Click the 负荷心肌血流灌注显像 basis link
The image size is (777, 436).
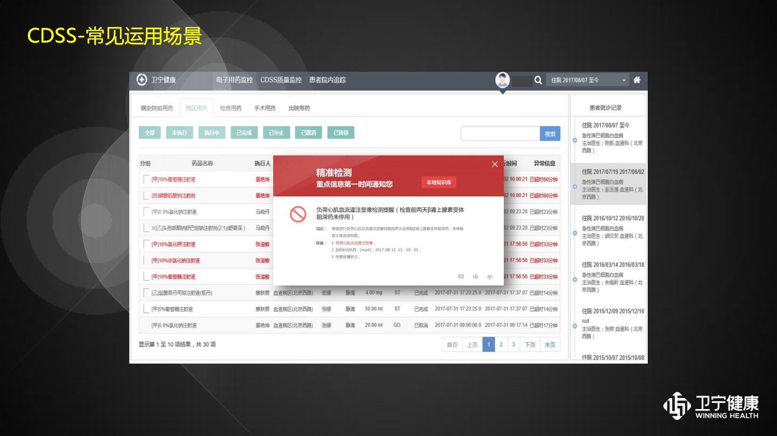(x=354, y=243)
